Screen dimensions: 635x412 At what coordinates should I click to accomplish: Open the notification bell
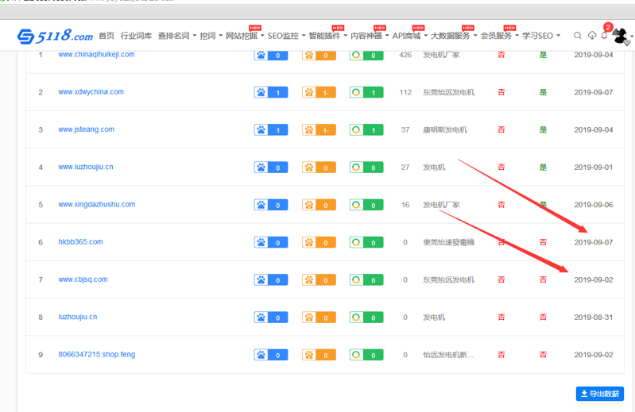pyautogui.click(x=604, y=36)
